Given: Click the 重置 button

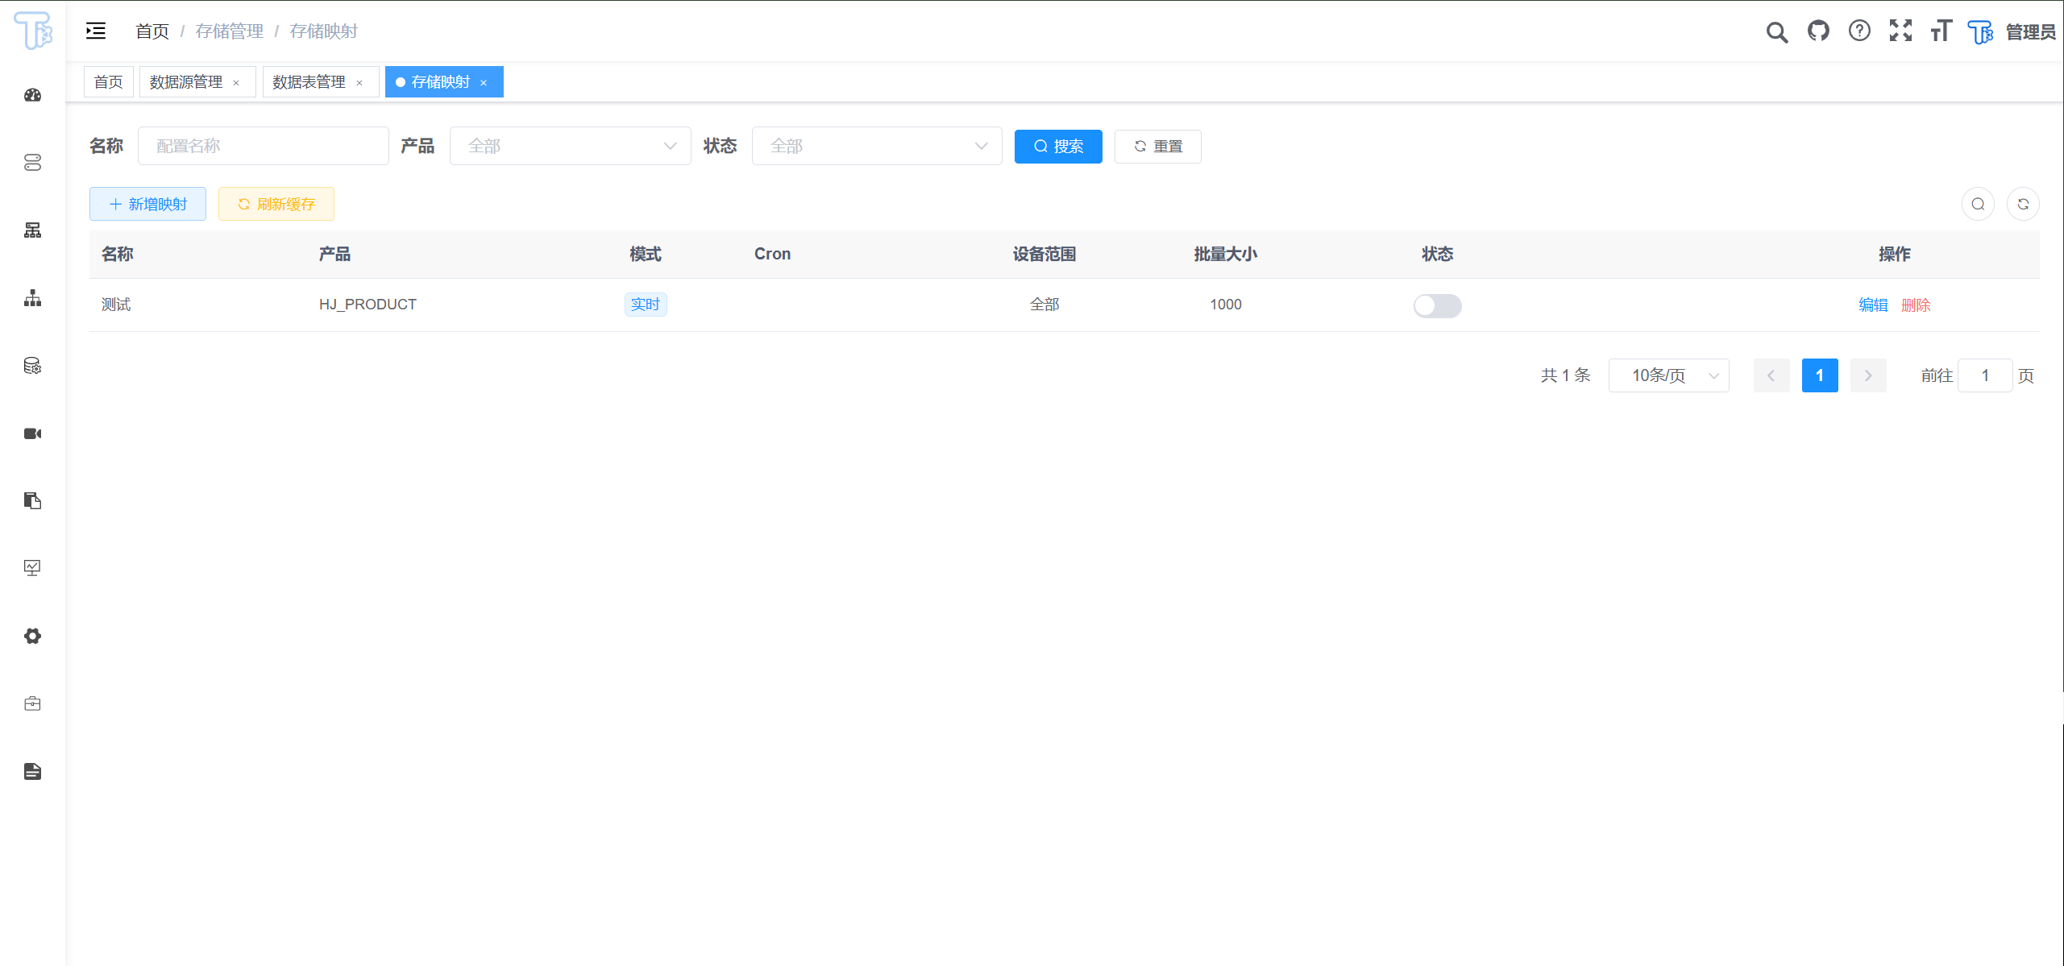Looking at the screenshot, I should [x=1157, y=147].
